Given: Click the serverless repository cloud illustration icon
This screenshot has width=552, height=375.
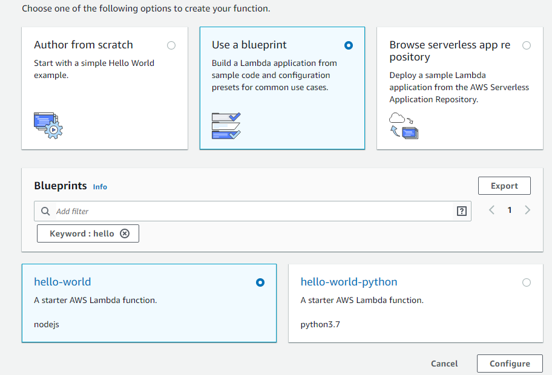Looking at the screenshot, I should 404,126.
